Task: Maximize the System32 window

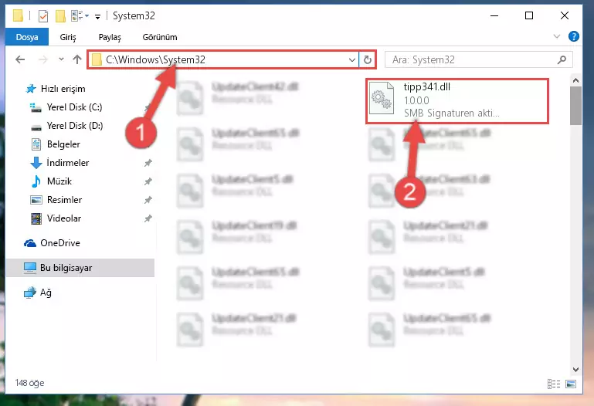Action: pos(529,15)
